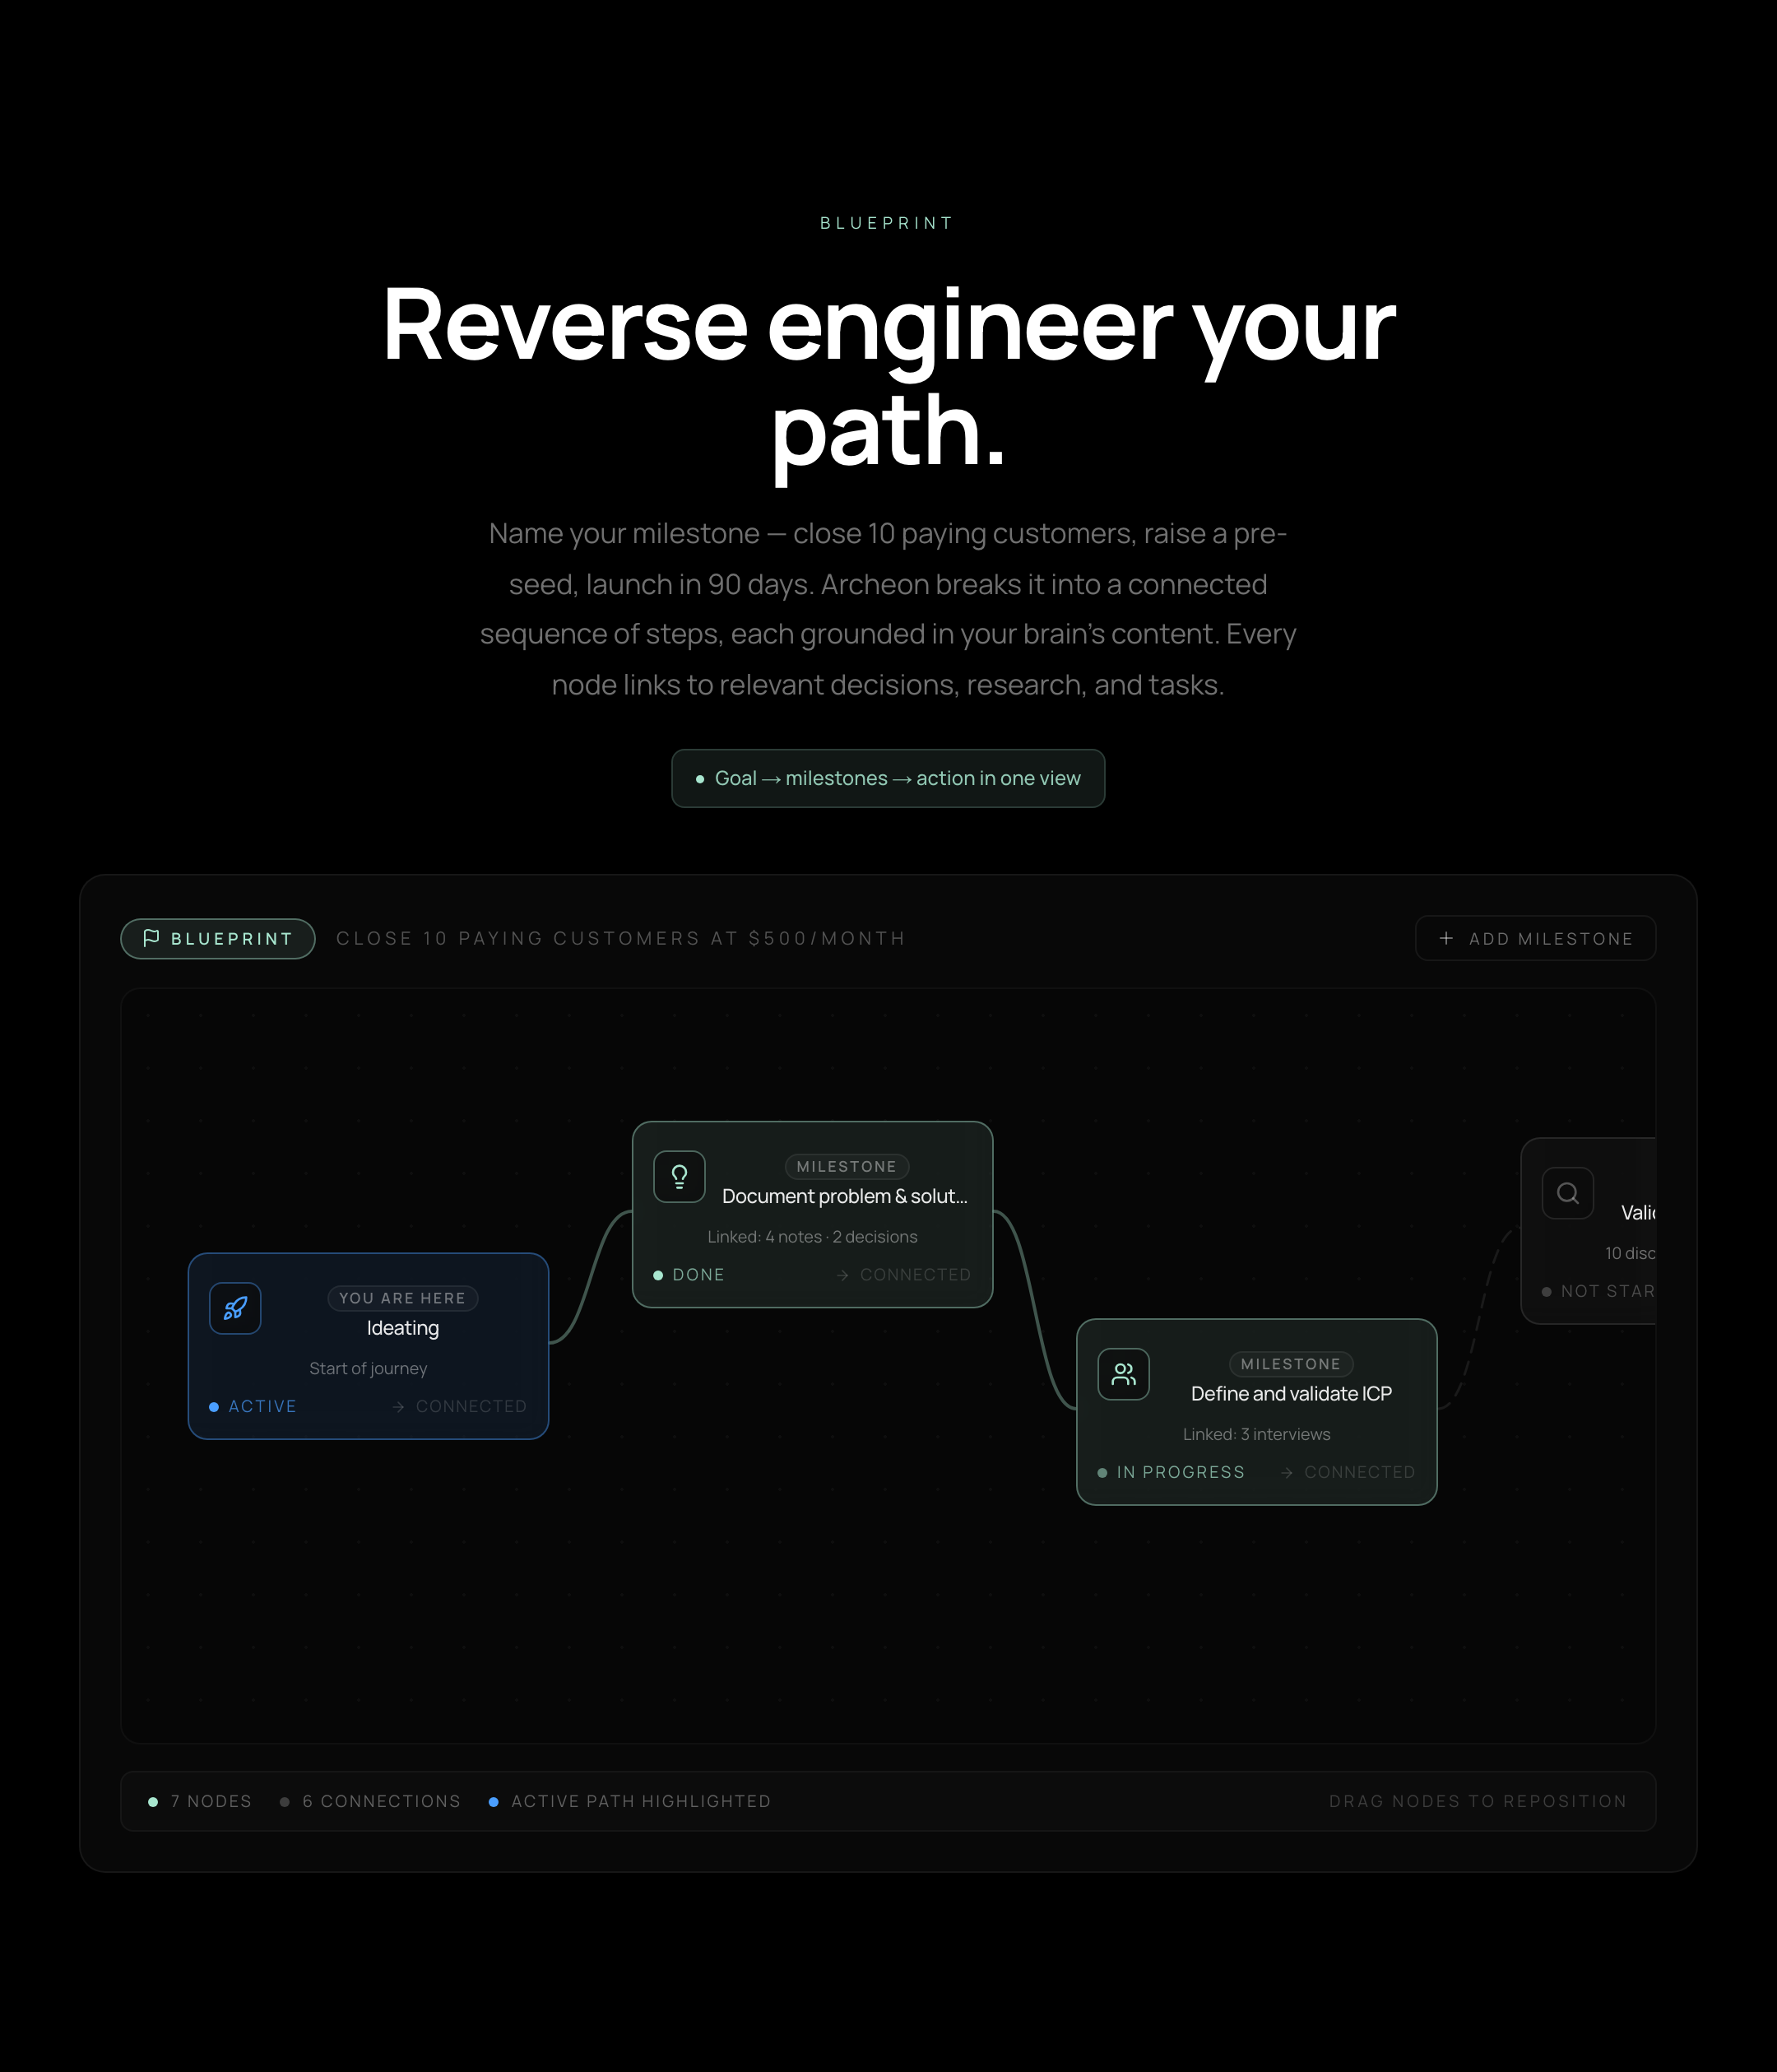
Task: Click the MILESTONE tag on Document problem node
Action: pyautogui.click(x=846, y=1166)
